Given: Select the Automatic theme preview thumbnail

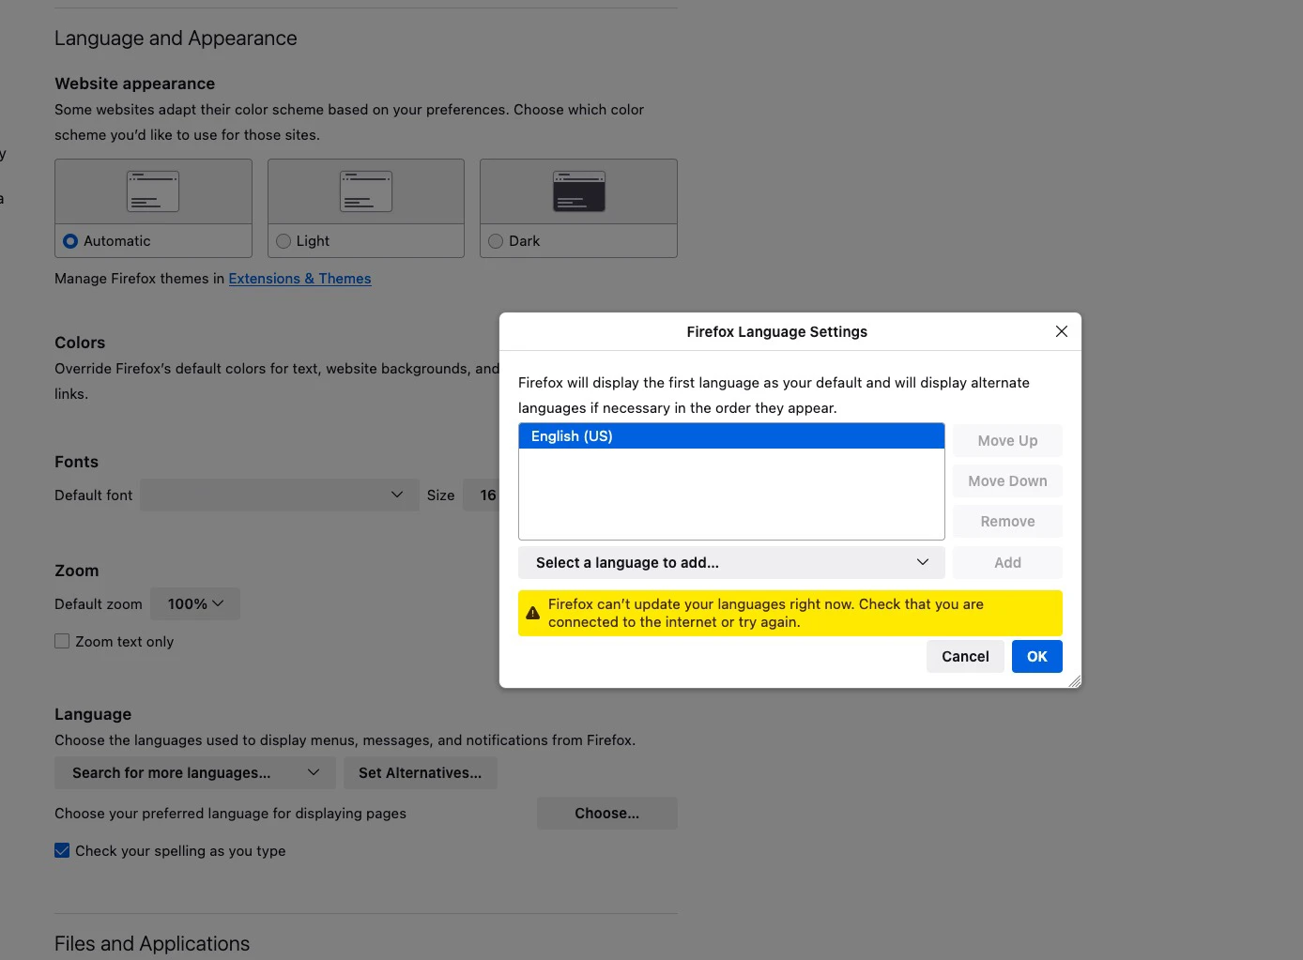Looking at the screenshot, I should 153,191.
